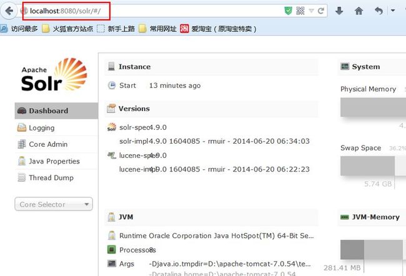This screenshot has width=406, height=276.
Task: Click the '13 minutes ago' start time
Action: 175,86
